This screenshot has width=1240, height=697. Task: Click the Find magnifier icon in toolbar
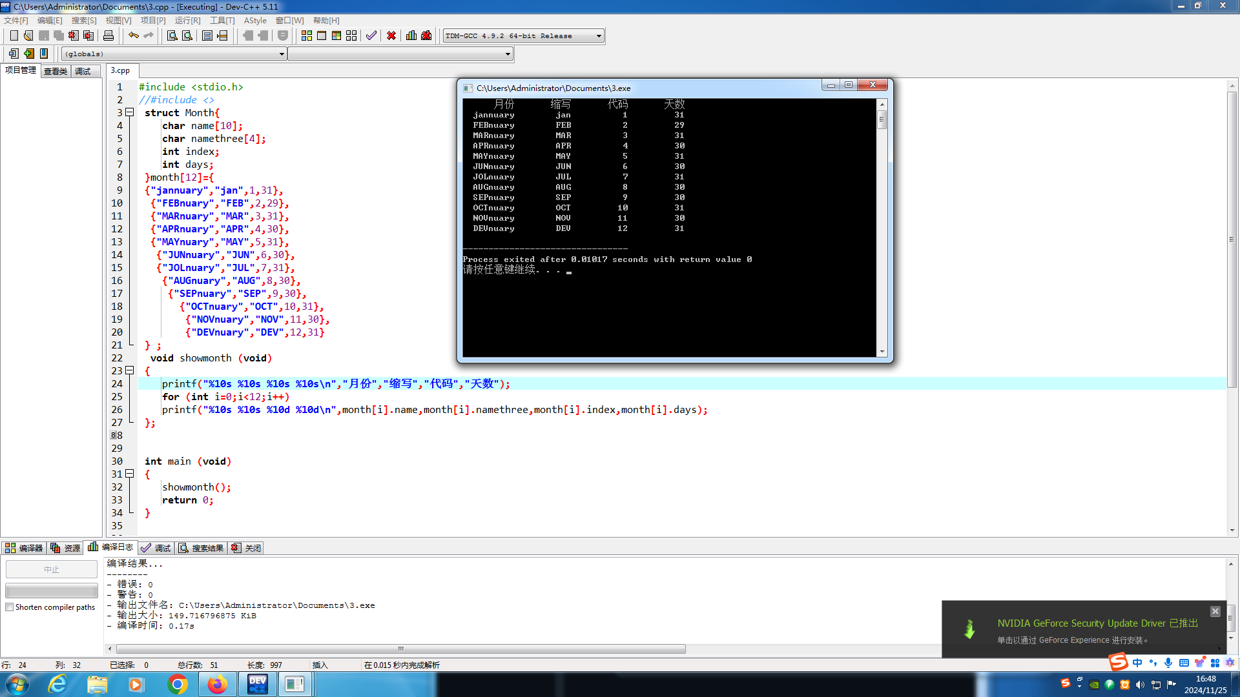coord(172,35)
